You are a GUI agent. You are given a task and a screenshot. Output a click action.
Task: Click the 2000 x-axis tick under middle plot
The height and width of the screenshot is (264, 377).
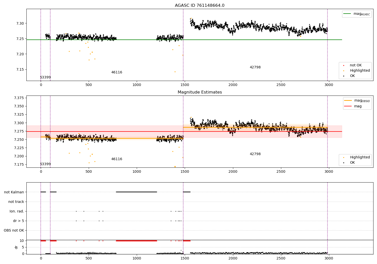[233, 171]
